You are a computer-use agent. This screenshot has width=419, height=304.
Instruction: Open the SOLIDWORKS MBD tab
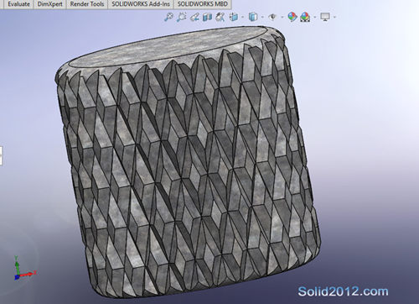(203, 4)
